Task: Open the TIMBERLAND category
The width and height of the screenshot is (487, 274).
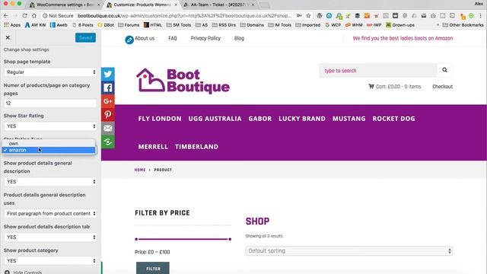Action: [196, 147]
